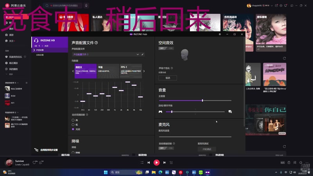The image size is (313, 176).
Task: Open 应用程序同步设置 link
Action: [49, 150]
